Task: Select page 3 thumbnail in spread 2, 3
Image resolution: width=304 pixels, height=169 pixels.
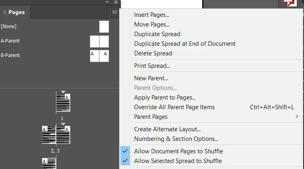Action: (x=63, y=135)
